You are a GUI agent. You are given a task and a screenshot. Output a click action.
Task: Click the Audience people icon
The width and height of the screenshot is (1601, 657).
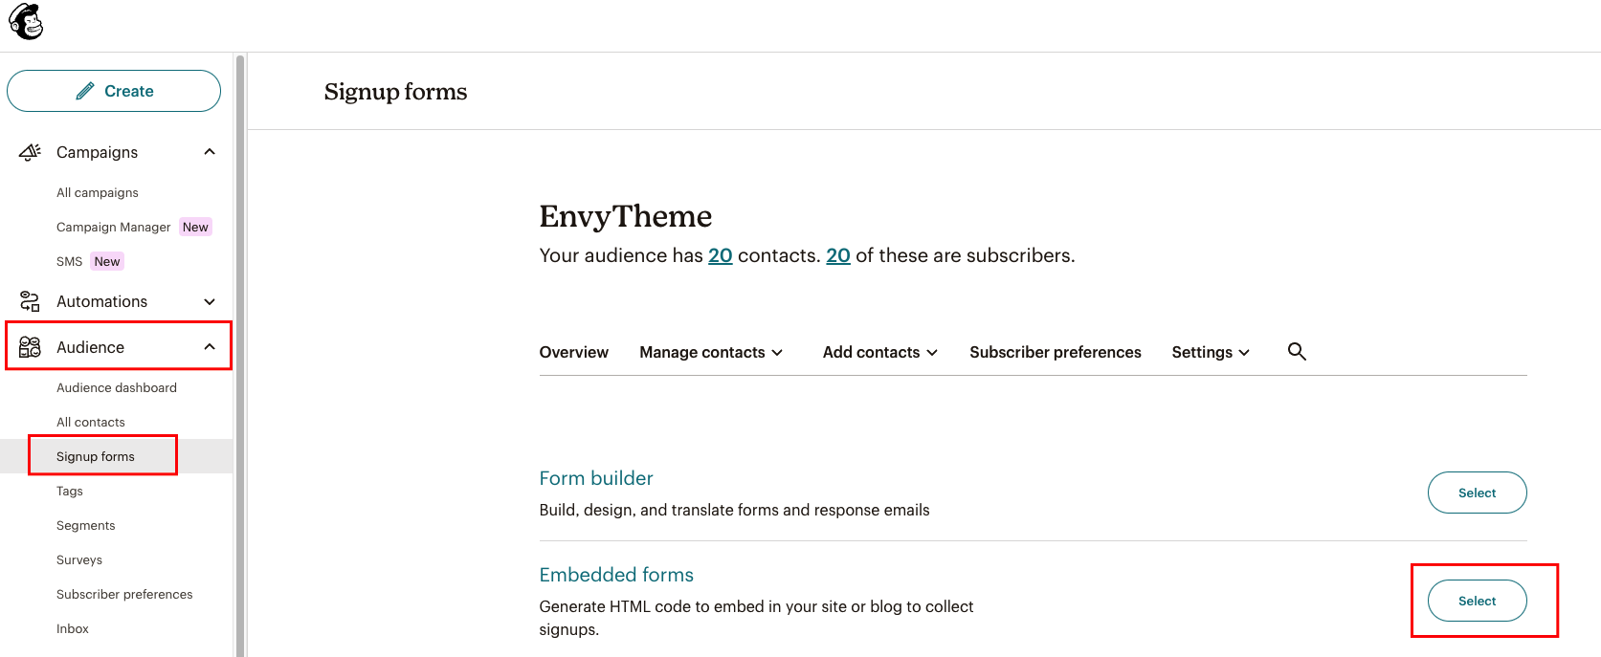30,346
